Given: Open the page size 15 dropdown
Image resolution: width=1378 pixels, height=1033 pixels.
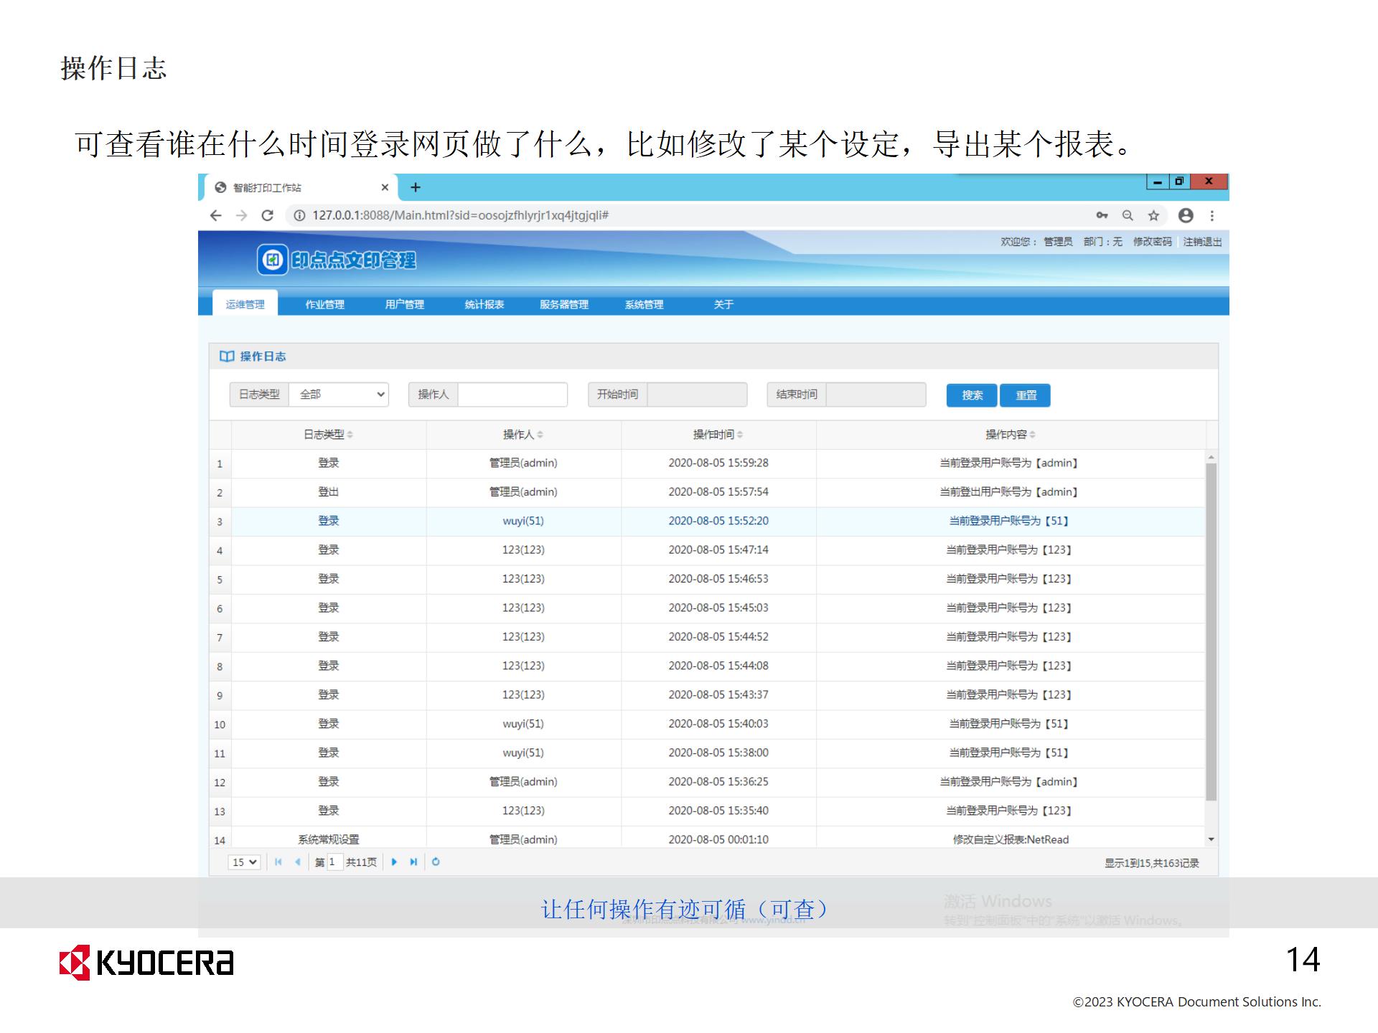Looking at the screenshot, I should tap(244, 862).
